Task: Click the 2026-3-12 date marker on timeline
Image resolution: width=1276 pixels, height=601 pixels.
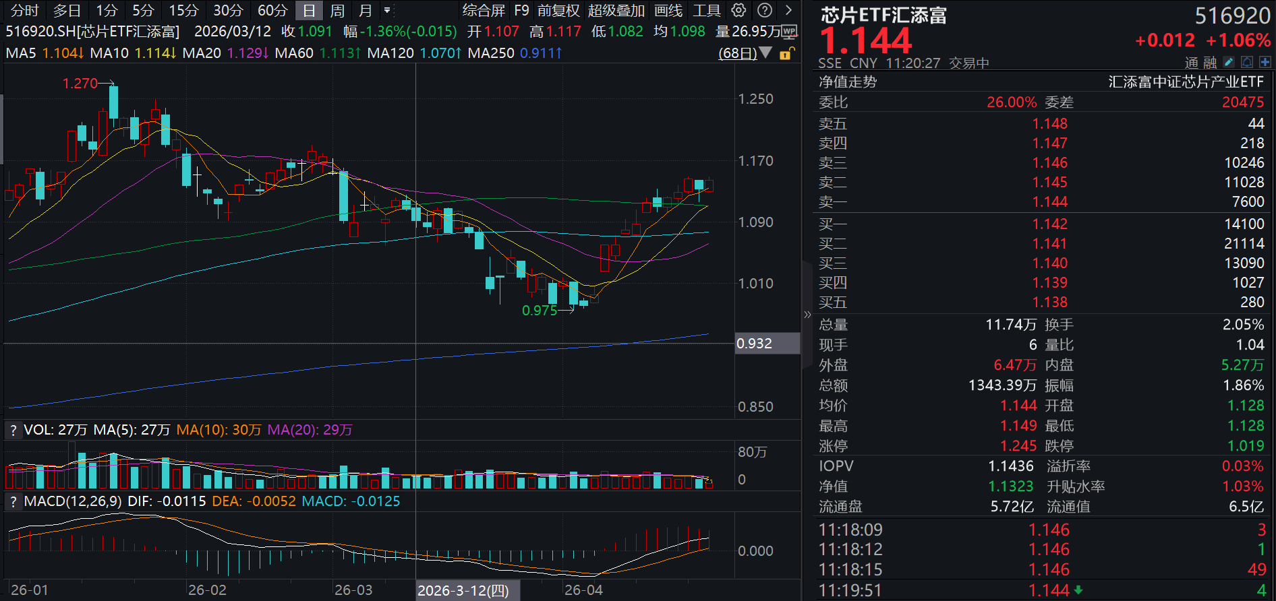Action: pos(463,591)
